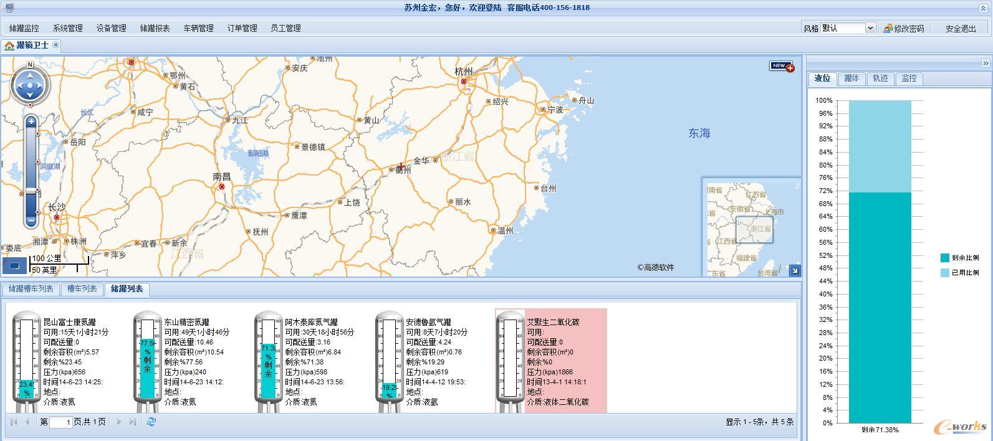Image resolution: width=993 pixels, height=441 pixels.
Task: Click the overview mini-map viewport rectangle
Action: point(754,230)
